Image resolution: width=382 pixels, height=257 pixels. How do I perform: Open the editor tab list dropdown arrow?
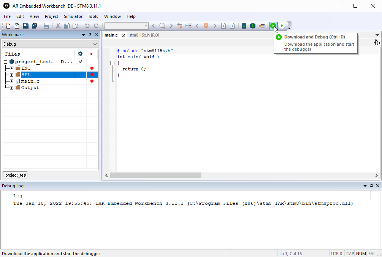[x=377, y=35]
